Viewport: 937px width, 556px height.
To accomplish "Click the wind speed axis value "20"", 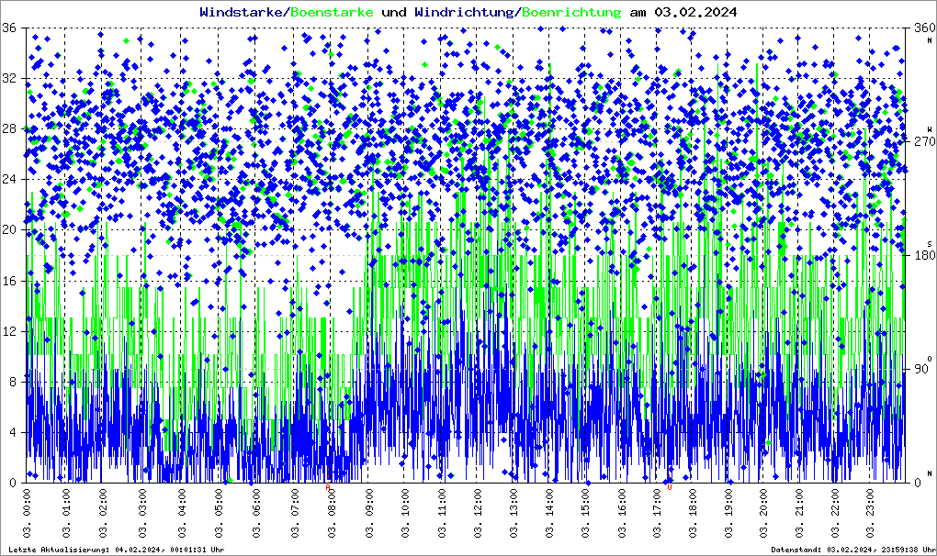I will (x=9, y=230).
